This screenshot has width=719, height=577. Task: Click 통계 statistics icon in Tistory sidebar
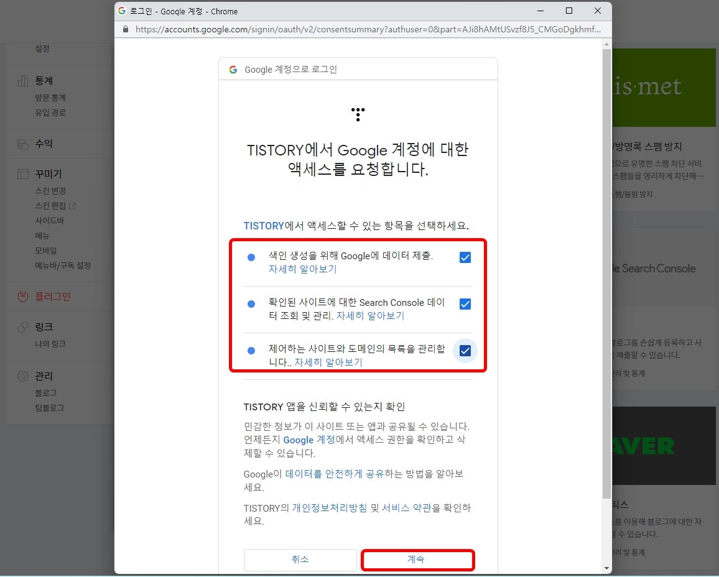point(22,81)
